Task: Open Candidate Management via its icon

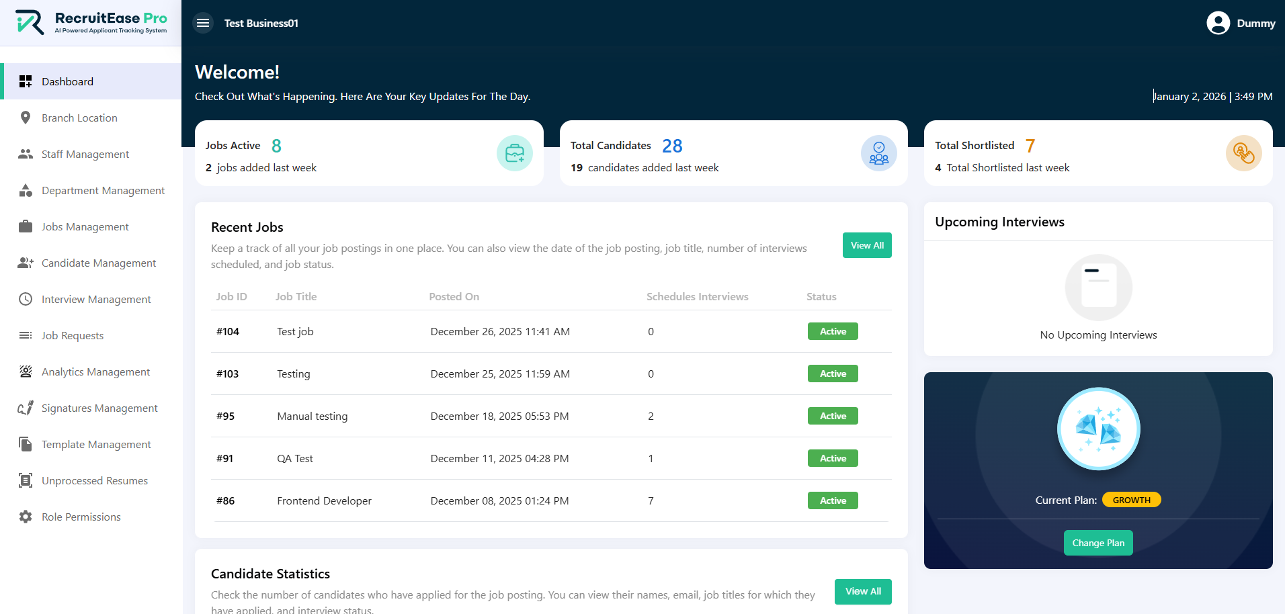Action: 26,263
